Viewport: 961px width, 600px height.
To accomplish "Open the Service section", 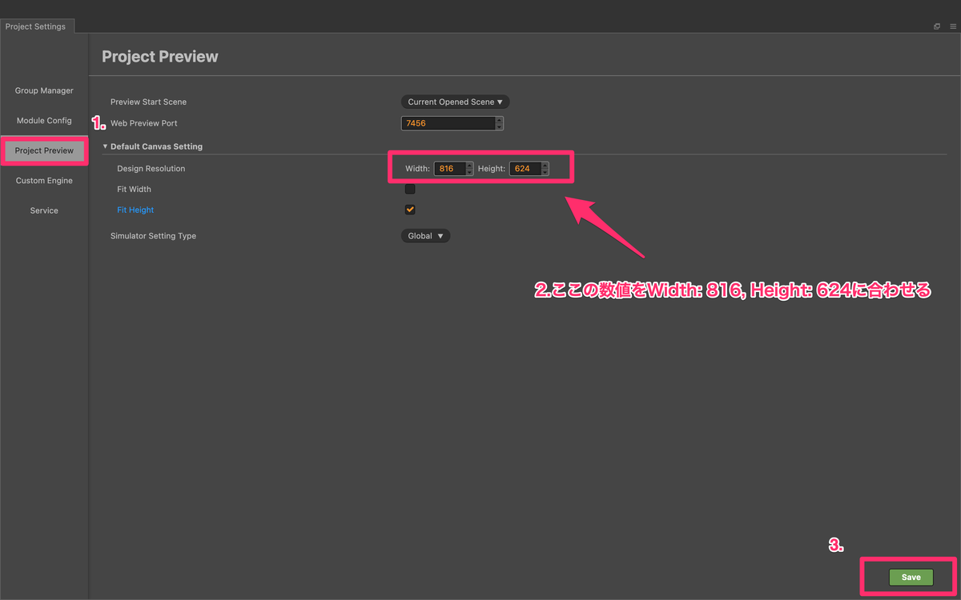I will [x=44, y=210].
